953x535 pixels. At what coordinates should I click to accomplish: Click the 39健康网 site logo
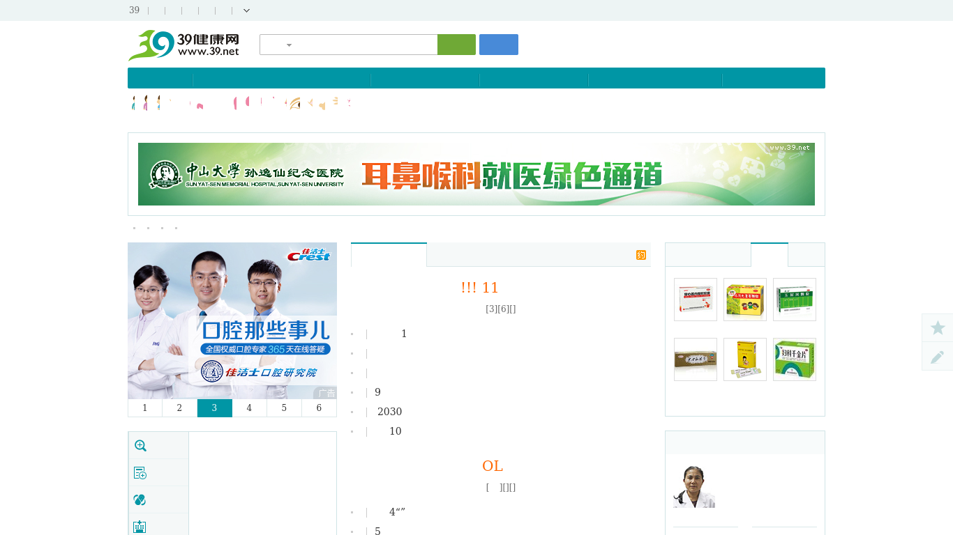[183, 44]
